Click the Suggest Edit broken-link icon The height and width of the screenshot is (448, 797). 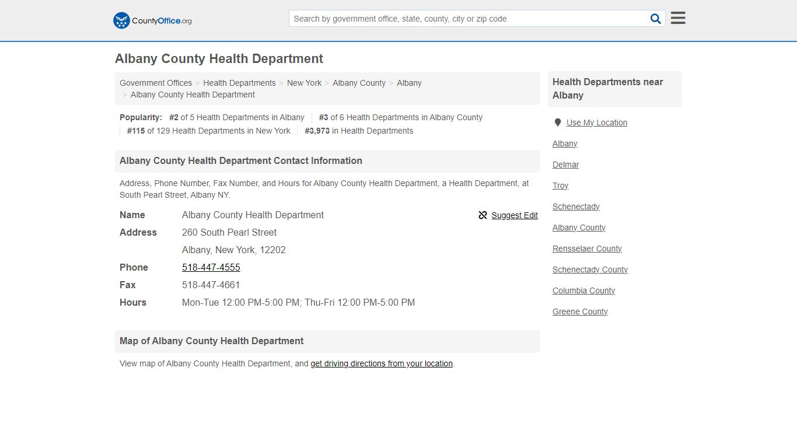click(483, 215)
